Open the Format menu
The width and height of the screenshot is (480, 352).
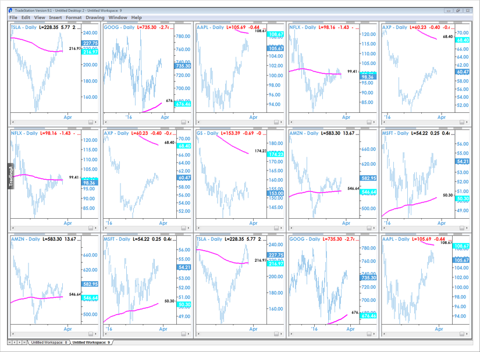click(x=74, y=17)
